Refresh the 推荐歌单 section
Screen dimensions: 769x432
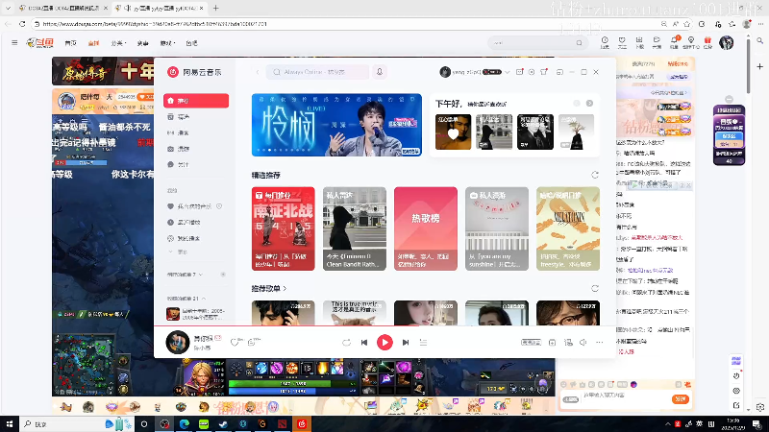(595, 289)
